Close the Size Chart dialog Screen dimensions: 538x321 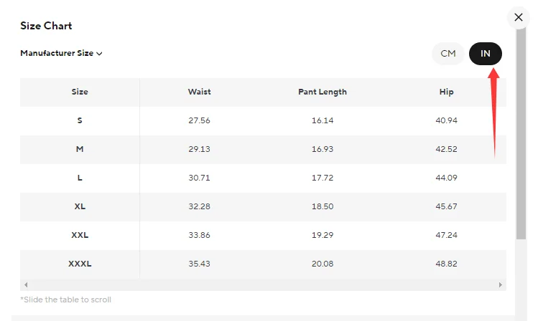[519, 17]
